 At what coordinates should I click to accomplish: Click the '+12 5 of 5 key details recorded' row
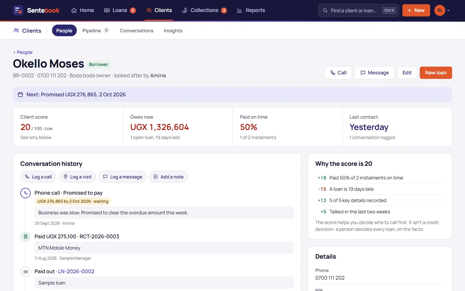point(380,200)
